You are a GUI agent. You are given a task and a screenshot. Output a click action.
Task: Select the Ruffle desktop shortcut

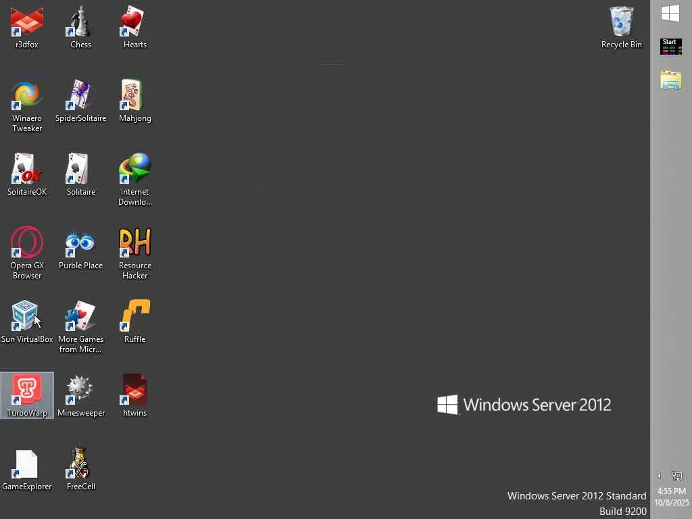[134, 322]
